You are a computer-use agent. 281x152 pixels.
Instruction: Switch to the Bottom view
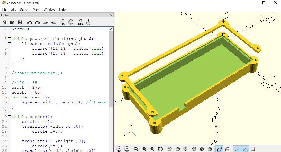[186, 149]
